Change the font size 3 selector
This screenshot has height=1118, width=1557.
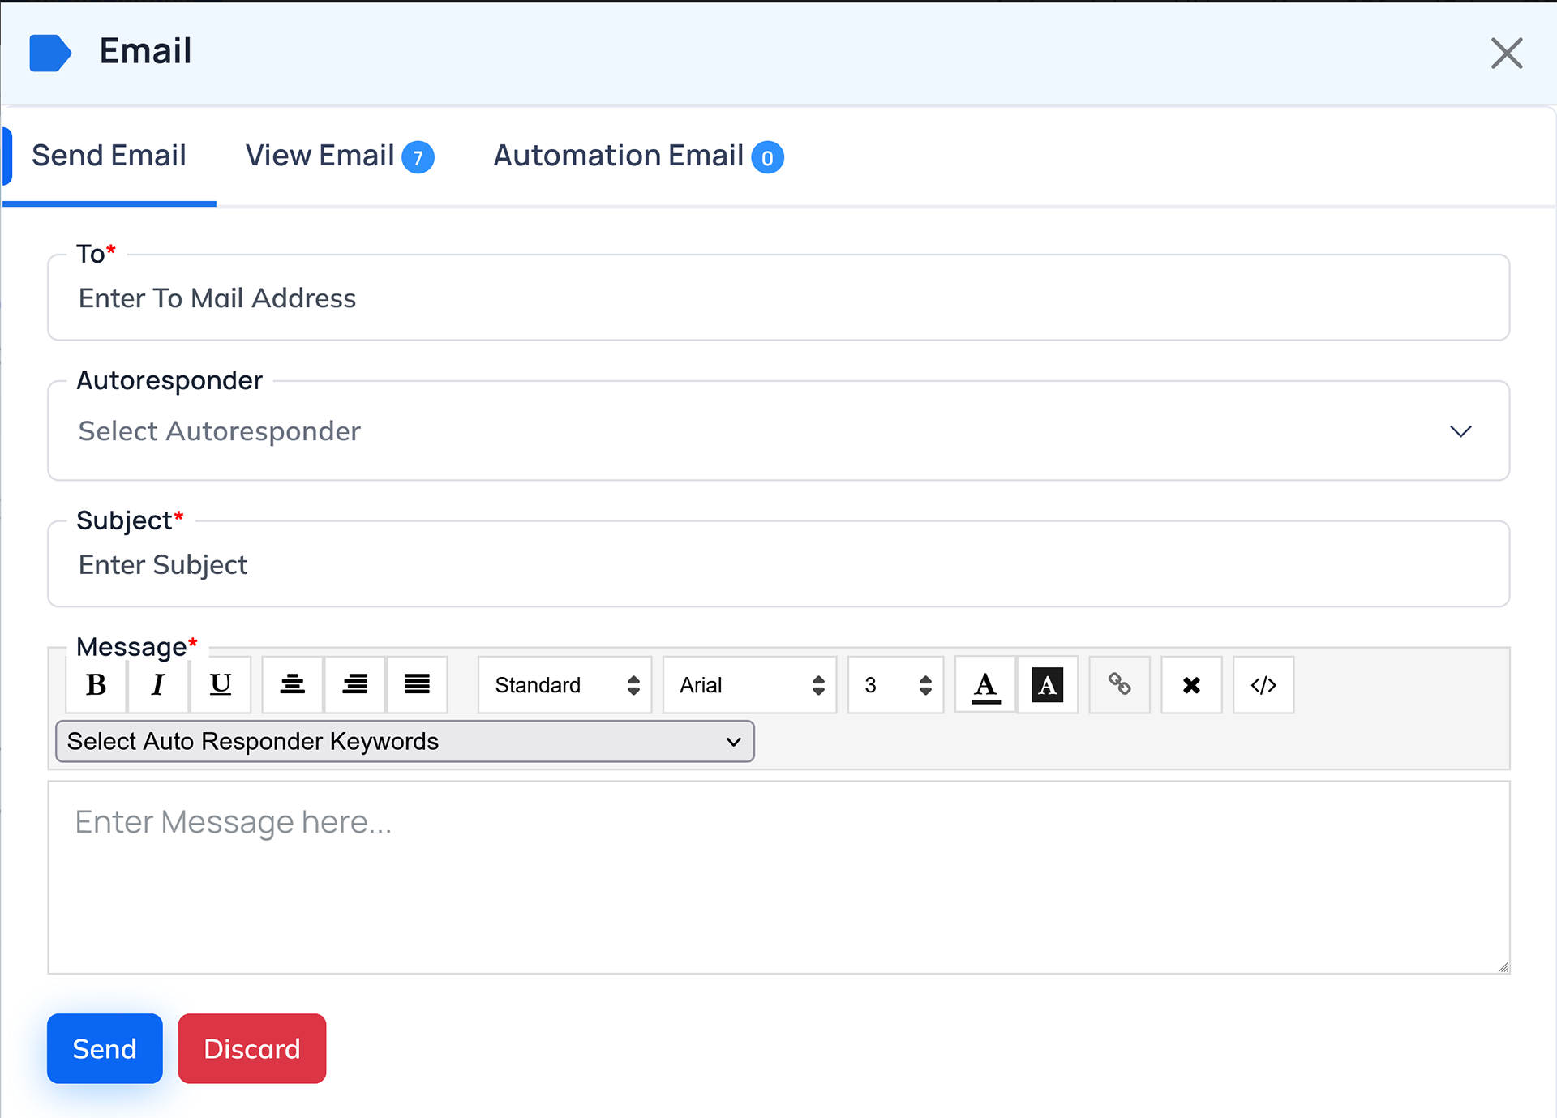coord(896,685)
